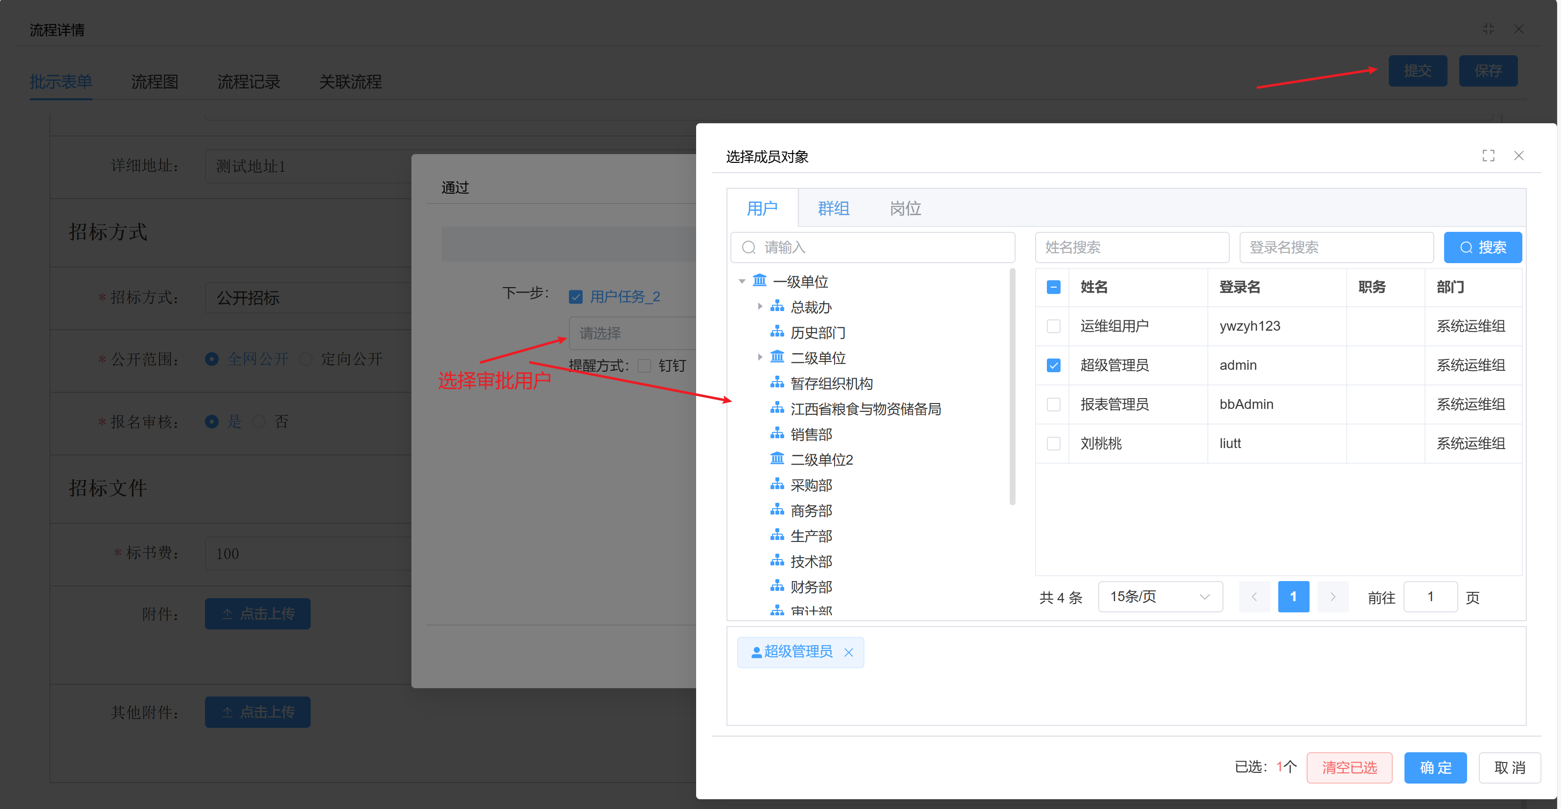
Task: Check the 报表管理员 row checkbox
Action: [1054, 404]
